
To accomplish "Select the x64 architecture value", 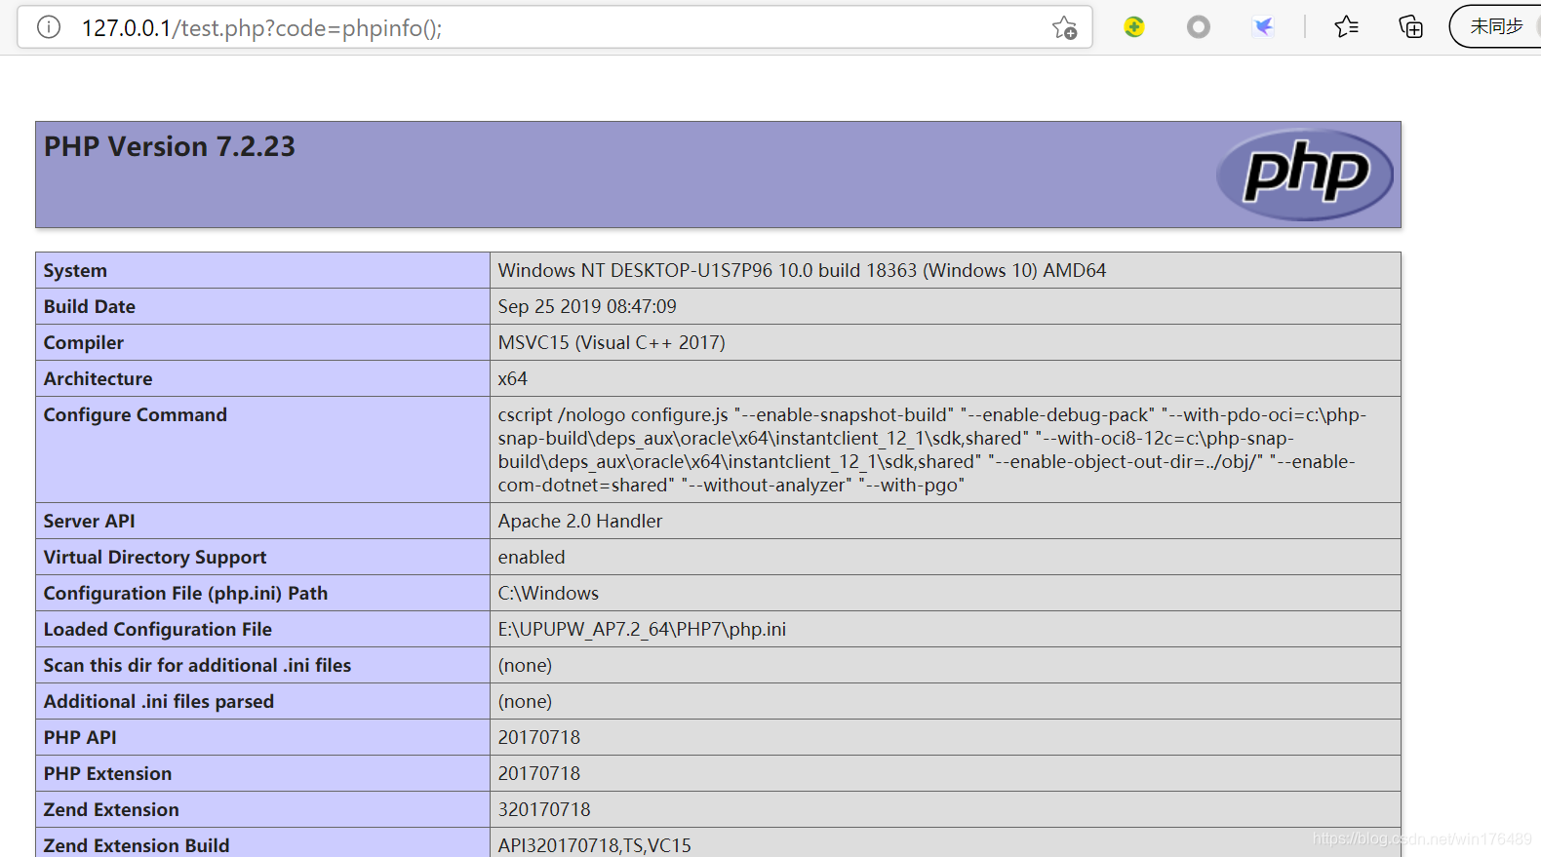I will click(512, 379).
